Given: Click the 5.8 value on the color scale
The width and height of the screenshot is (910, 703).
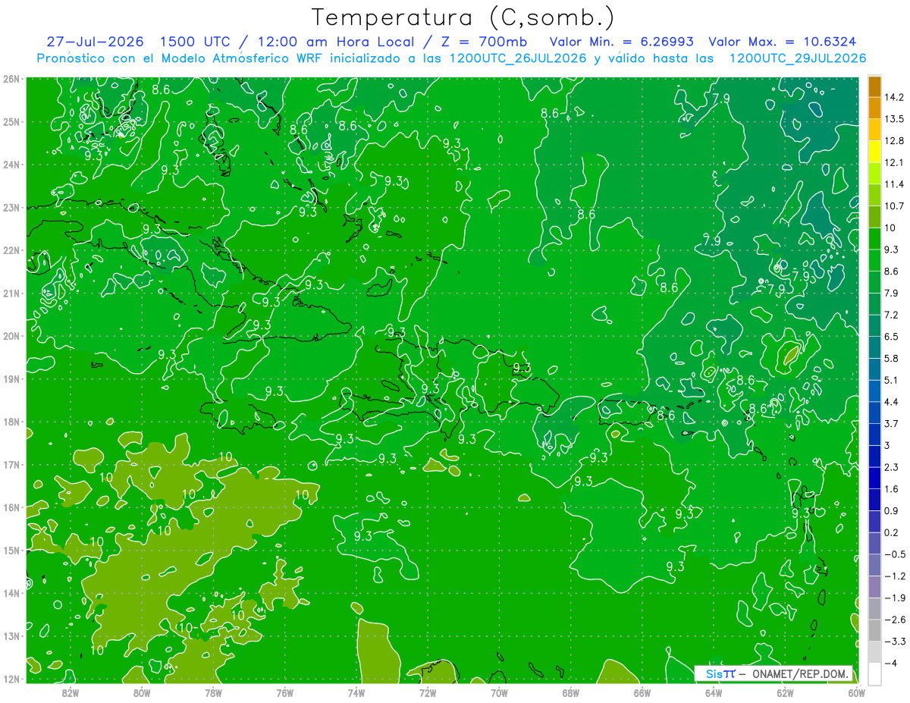Looking at the screenshot, I should [x=892, y=358].
